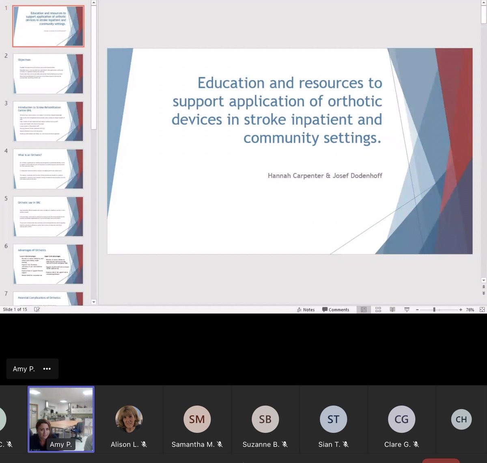This screenshot has height=463, width=487.
Task: Open more options for Amy P.
Action: tap(47, 369)
